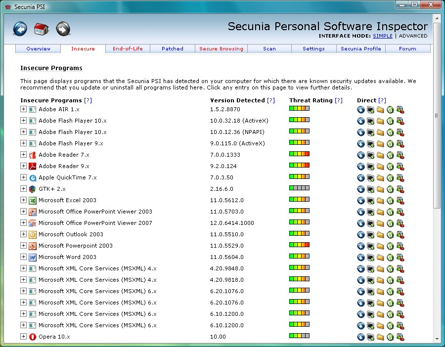Expand the Microsoft Word 2003 entry
Screen dimensions: 445x347
pos(23,257)
